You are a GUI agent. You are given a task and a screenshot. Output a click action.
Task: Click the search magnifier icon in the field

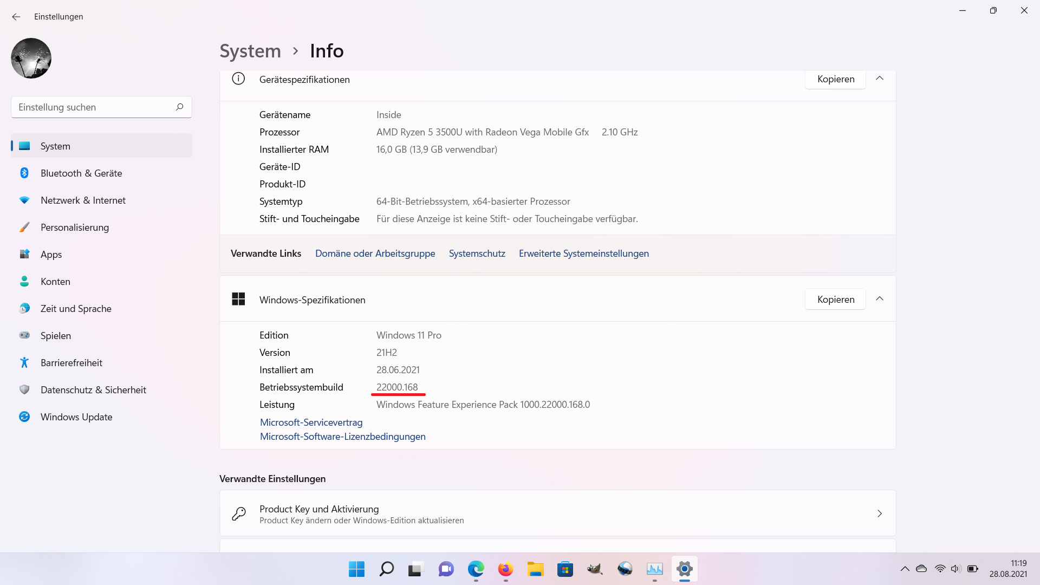pos(180,107)
